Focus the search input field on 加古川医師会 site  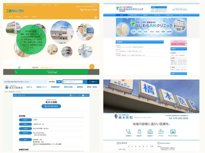pyautogui.click(x=73, y=82)
